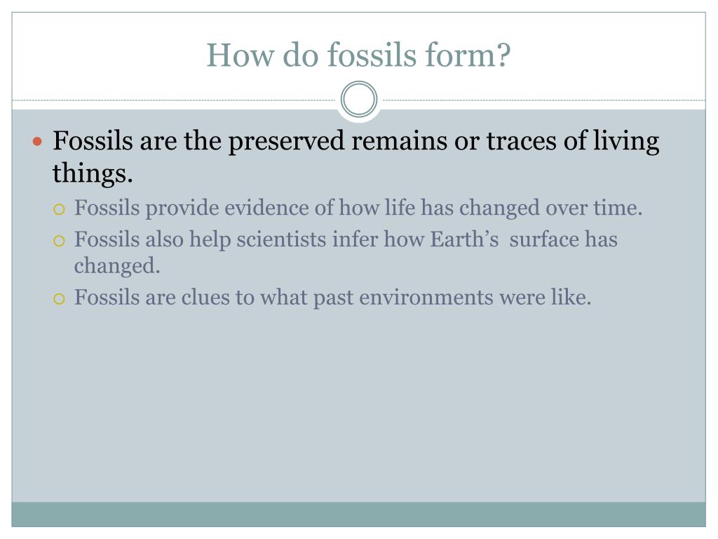
Task: Click the words 'traces of living' in the main bullet
Action: pos(572,141)
